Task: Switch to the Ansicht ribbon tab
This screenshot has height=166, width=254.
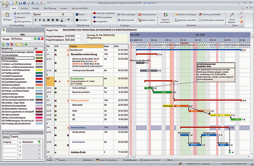Action: tap(24, 8)
